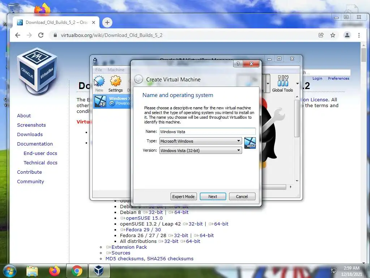Select the Download_Old_Builds_5_2 browser tab
Image resolution: width=370 pixels, height=278 pixels.
(x=56, y=22)
